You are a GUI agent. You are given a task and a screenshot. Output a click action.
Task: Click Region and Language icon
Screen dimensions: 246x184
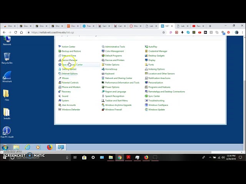pos(103,92)
